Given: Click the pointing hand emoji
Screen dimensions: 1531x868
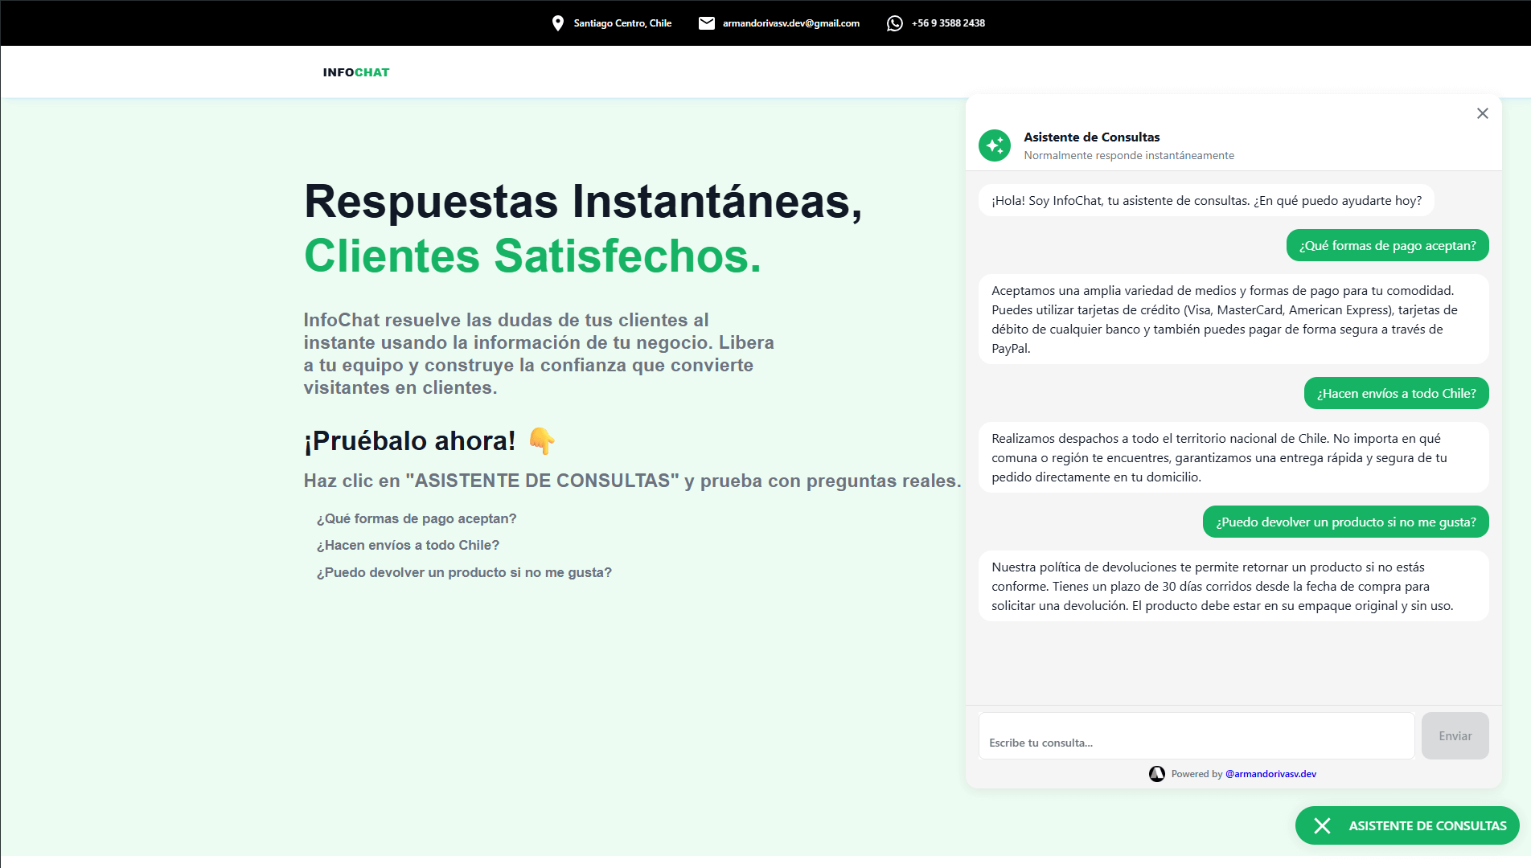Looking at the screenshot, I should (541, 440).
